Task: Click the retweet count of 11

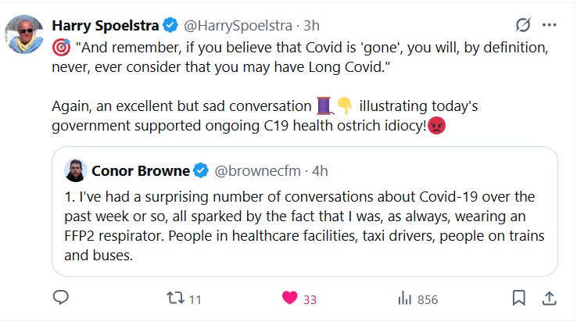Action: (x=195, y=299)
